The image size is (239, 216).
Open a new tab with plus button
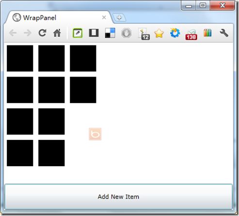point(119,17)
